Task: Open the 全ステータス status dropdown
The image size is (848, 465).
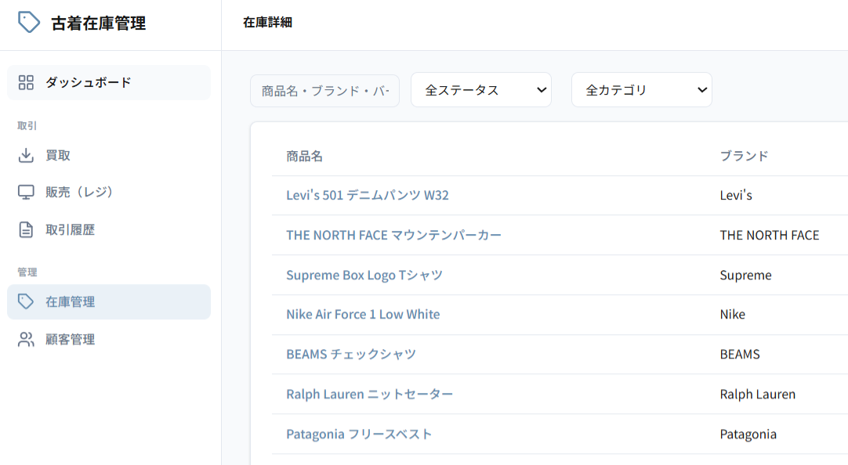Action: tap(481, 90)
